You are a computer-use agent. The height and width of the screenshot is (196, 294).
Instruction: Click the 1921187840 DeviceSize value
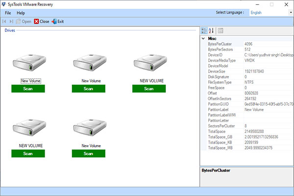pos(254,71)
